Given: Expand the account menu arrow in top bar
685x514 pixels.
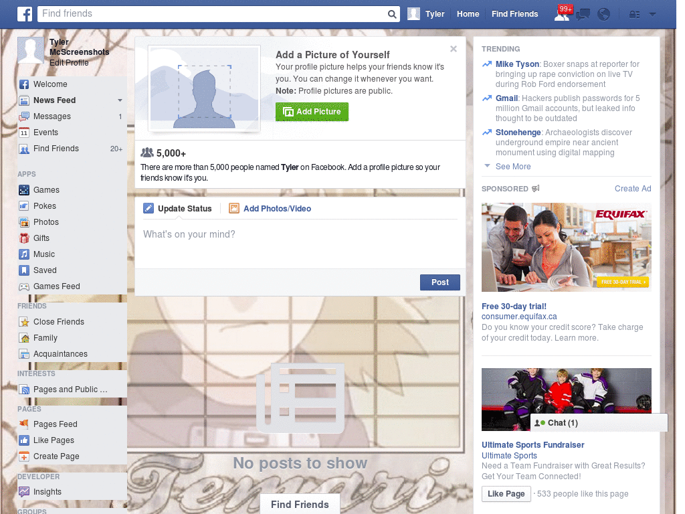Looking at the screenshot, I should (653, 15).
